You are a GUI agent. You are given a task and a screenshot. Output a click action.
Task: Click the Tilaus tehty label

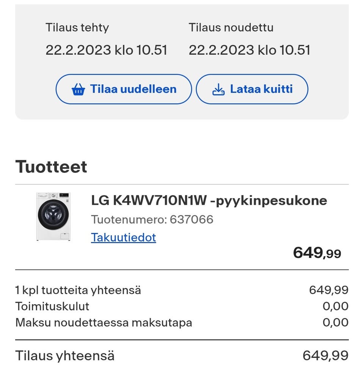pos(77,27)
